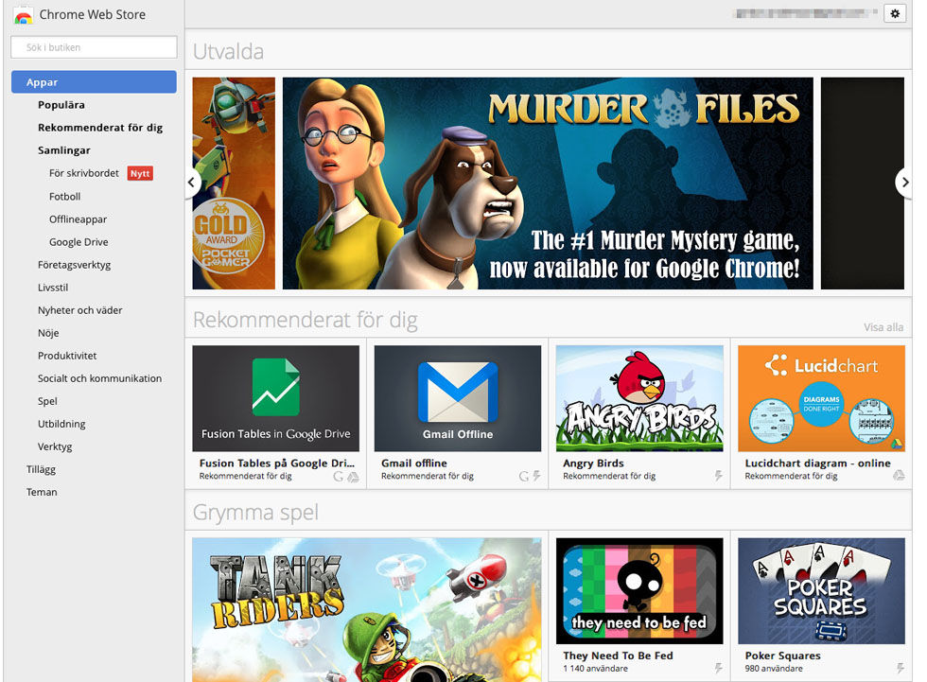Advance to the next featured banner
This screenshot has width=927, height=682.
(x=904, y=182)
